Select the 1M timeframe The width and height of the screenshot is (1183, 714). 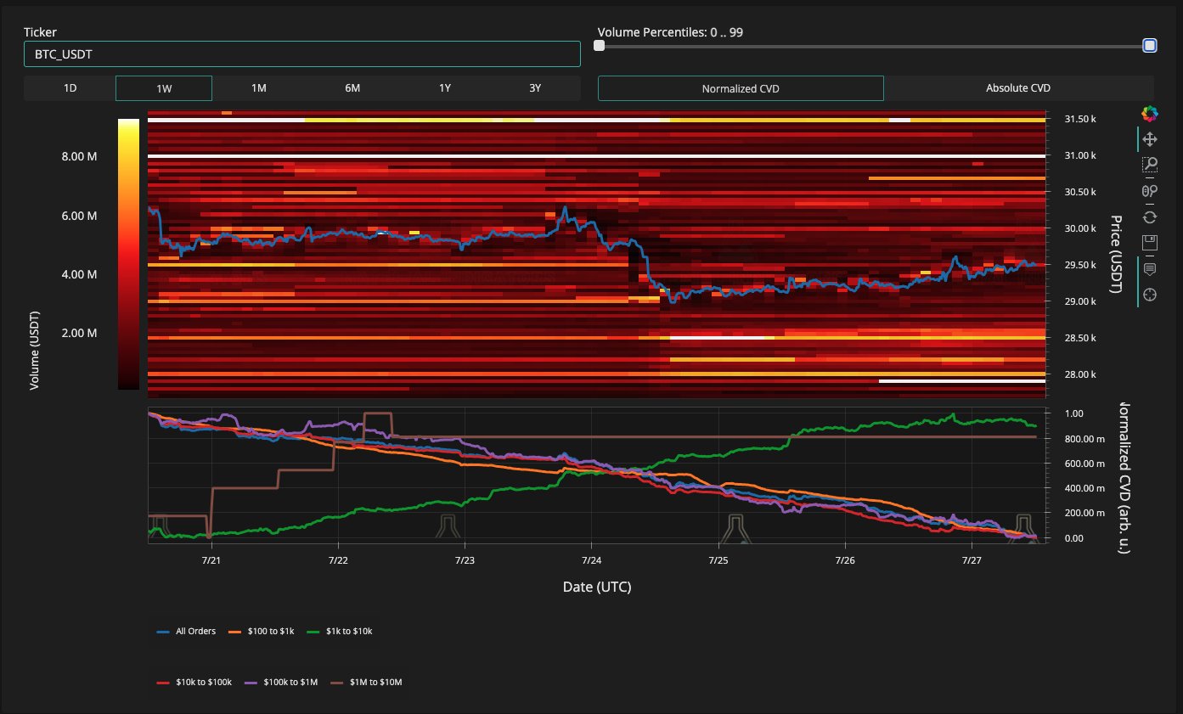pyautogui.click(x=259, y=88)
